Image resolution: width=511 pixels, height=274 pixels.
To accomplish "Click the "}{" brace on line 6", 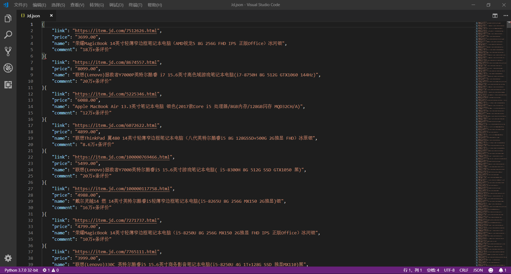I will [x=44, y=56].
